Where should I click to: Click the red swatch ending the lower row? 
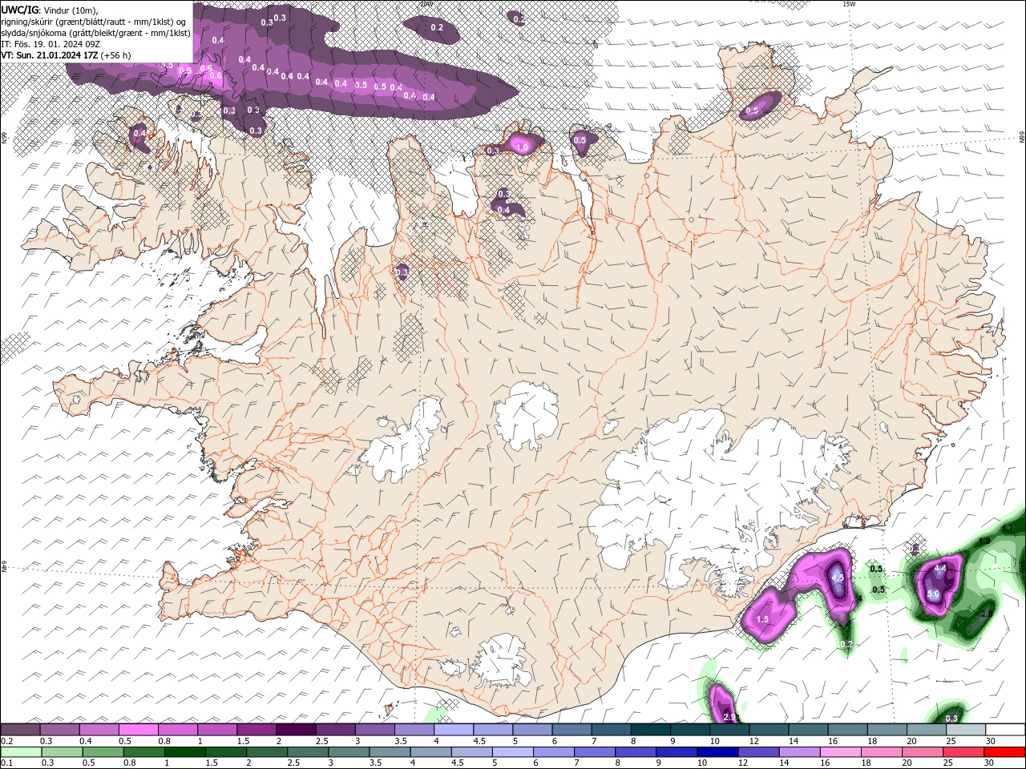click(x=1004, y=752)
